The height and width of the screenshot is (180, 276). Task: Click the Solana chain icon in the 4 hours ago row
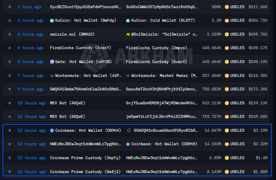[10, 21]
